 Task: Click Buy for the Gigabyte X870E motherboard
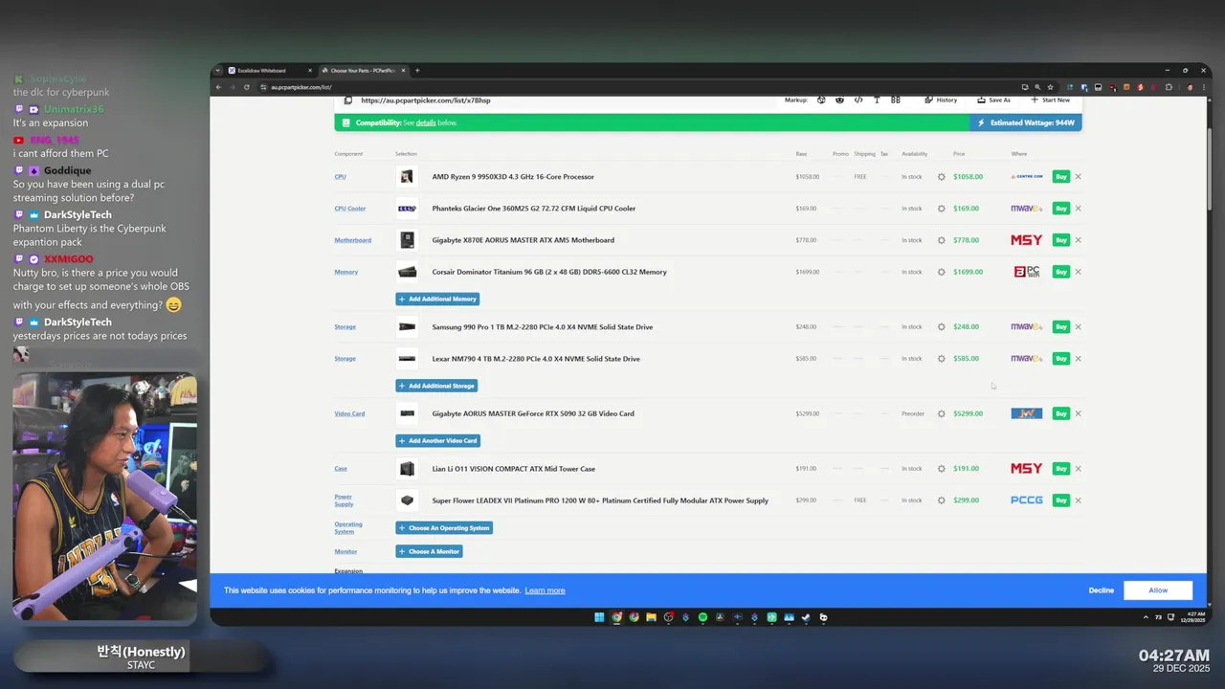pos(1060,240)
